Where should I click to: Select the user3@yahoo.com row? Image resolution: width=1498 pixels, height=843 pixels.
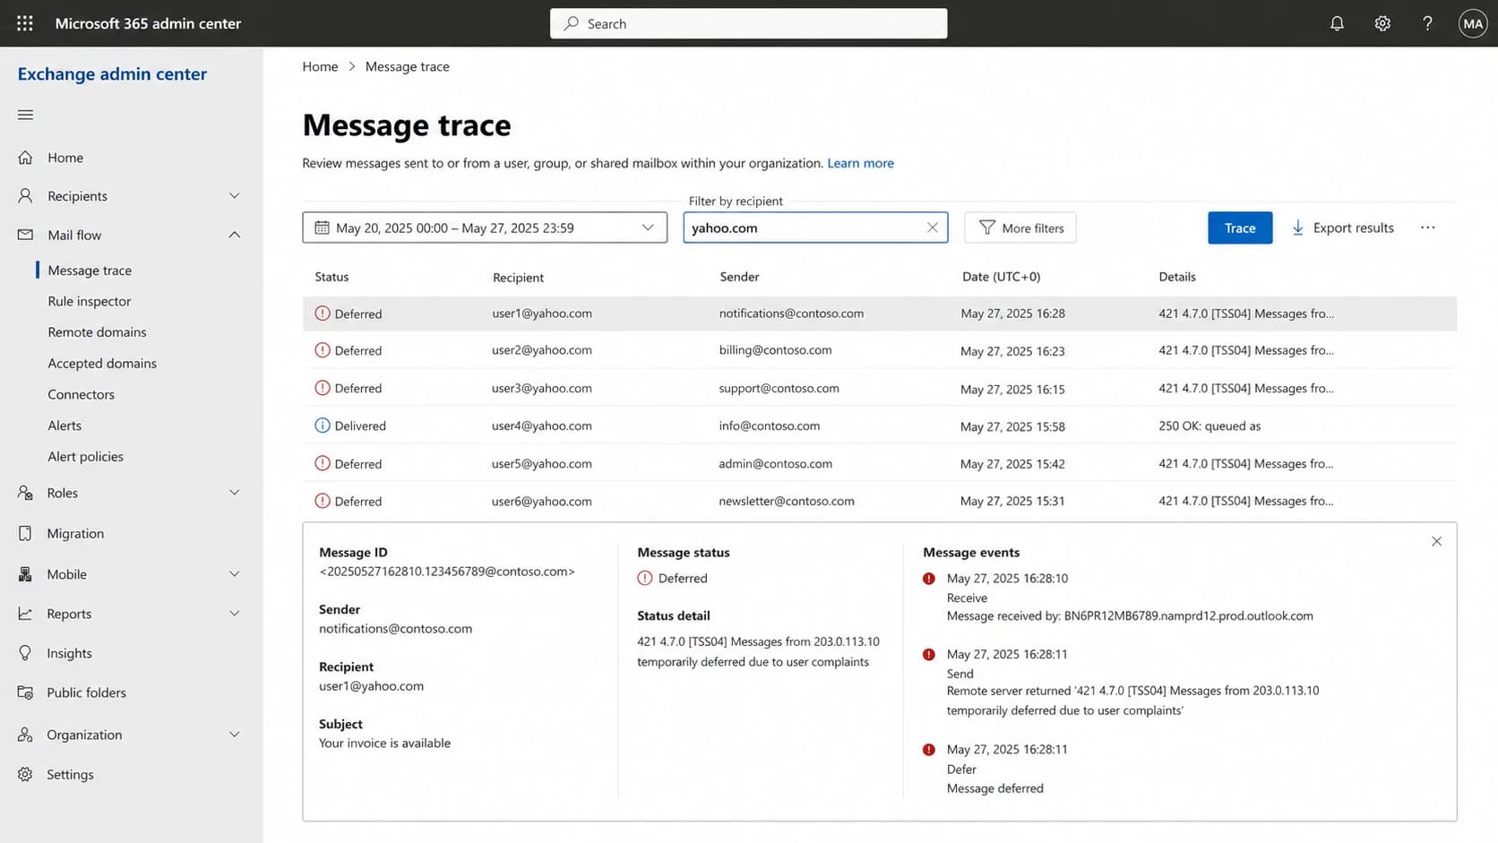tap(880, 388)
